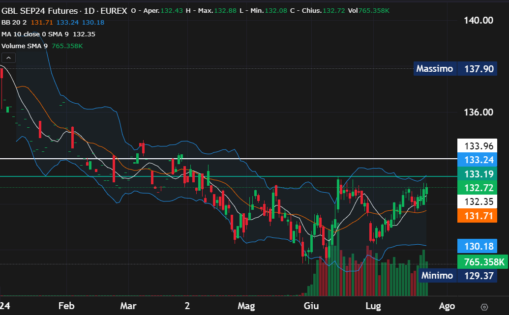This screenshot has height=315, width=509.
Task: Click the Giu label on time axis
Action: [x=310, y=306]
